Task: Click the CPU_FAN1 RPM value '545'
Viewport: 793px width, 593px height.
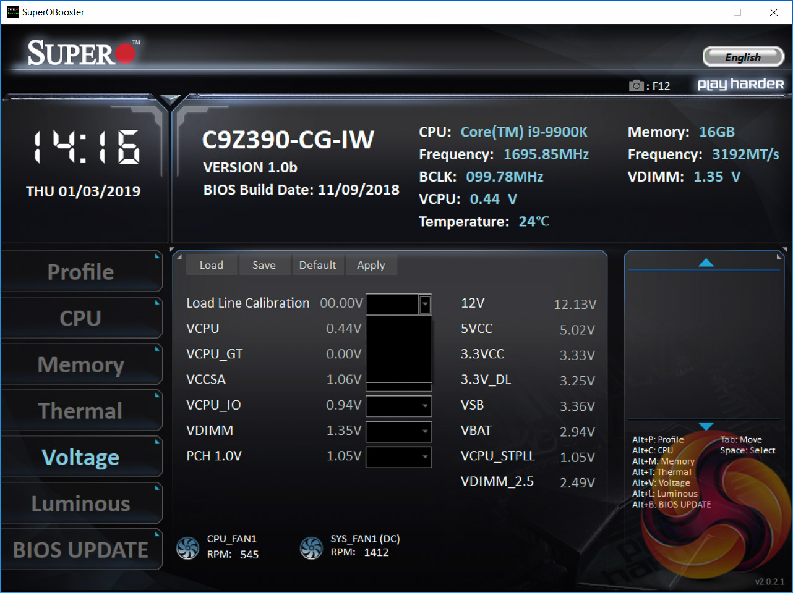Action: 249,555
